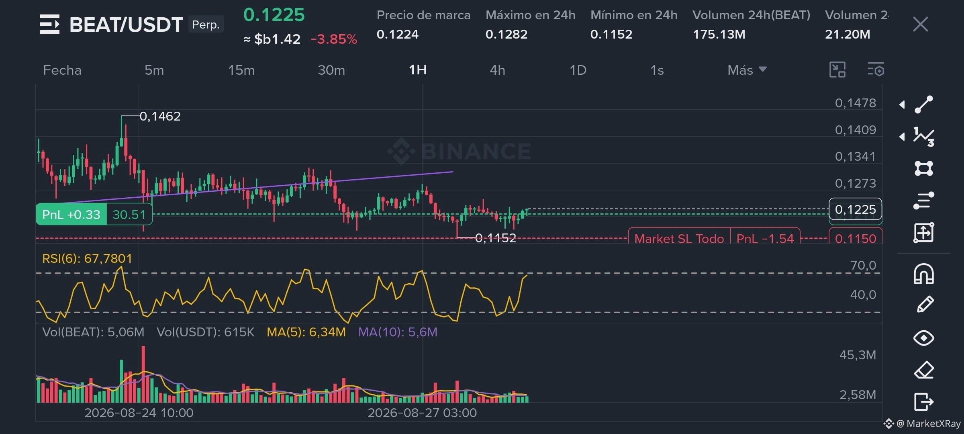Click the Volumen 24h(BEAT) value 175.13M
Viewport: 964px width, 434px height.
[x=719, y=34]
